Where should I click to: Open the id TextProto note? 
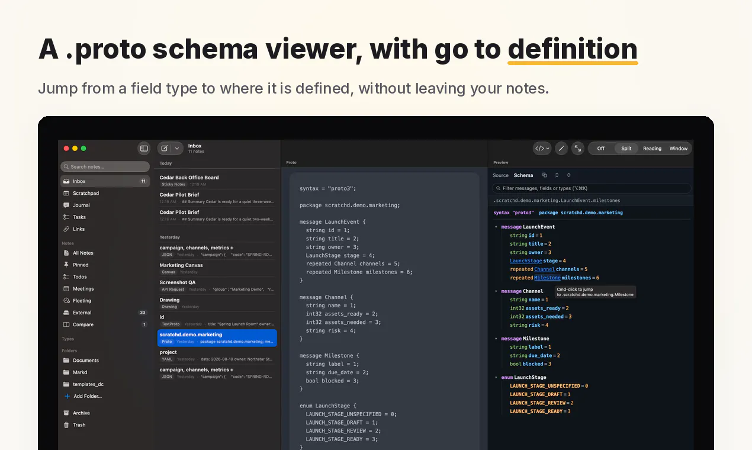coord(217,320)
